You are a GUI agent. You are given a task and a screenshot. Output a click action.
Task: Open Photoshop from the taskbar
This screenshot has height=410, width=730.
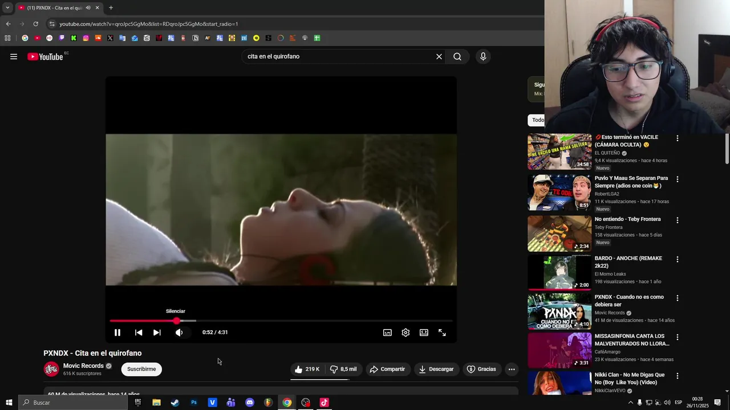pos(194,403)
